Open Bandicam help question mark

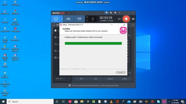click(x=119, y=12)
